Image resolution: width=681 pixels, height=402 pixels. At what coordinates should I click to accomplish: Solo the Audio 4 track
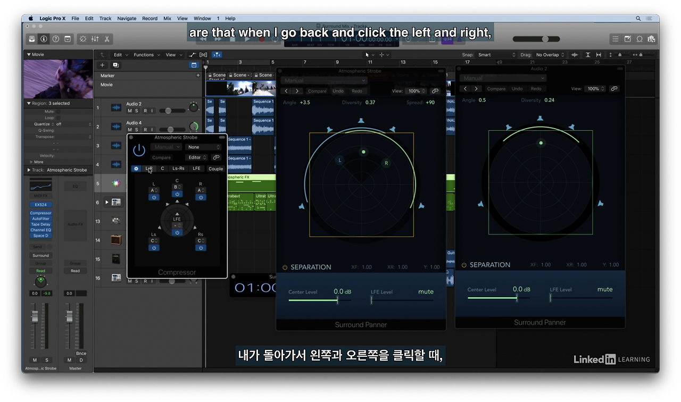[x=137, y=130]
